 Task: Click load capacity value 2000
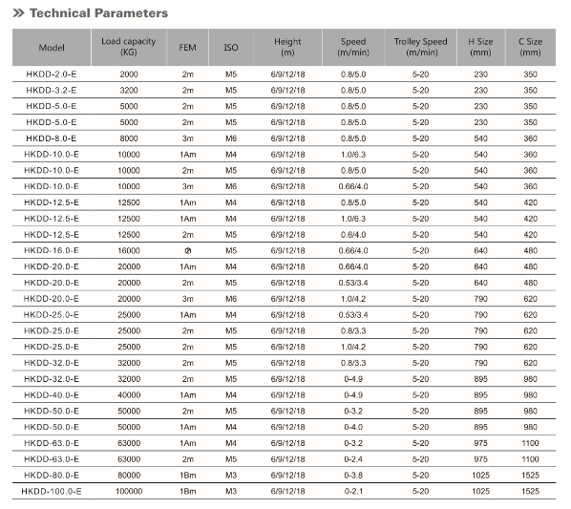[129, 74]
